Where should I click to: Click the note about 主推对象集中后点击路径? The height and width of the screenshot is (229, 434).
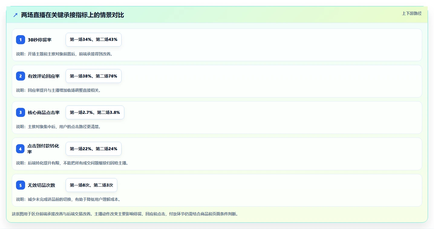pos(58,127)
